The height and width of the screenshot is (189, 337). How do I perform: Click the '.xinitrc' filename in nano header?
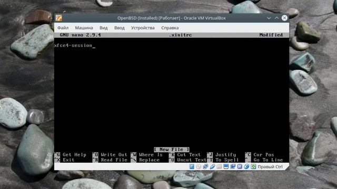coord(180,35)
